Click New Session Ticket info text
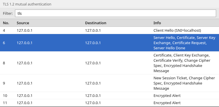This screenshot has height=107, width=219. (x=184, y=83)
